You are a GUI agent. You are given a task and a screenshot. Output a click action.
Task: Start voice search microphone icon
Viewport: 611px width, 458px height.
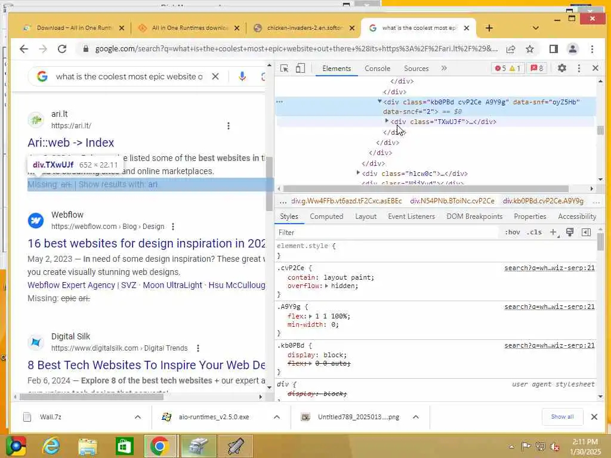pos(242,76)
